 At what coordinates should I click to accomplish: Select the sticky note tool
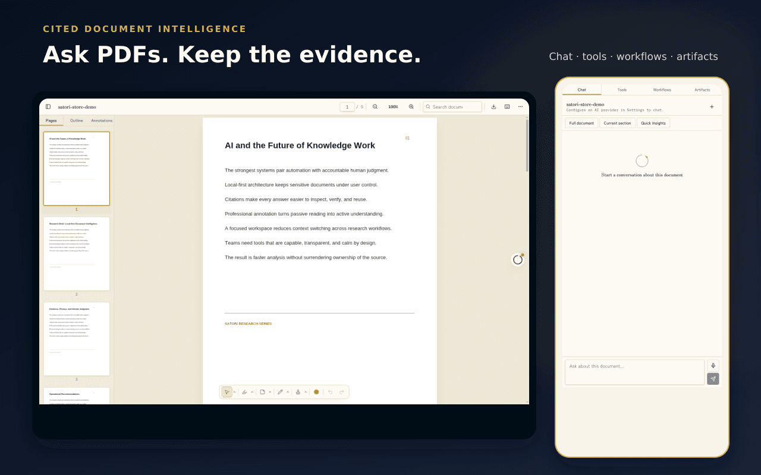coord(262,392)
